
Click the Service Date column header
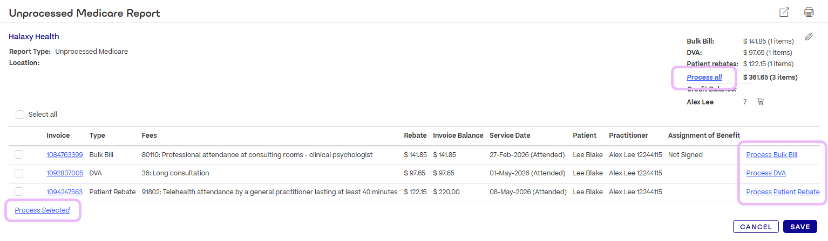(510, 136)
